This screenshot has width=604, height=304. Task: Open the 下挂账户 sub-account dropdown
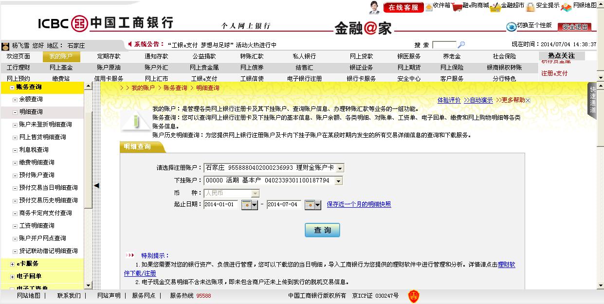coord(338,181)
